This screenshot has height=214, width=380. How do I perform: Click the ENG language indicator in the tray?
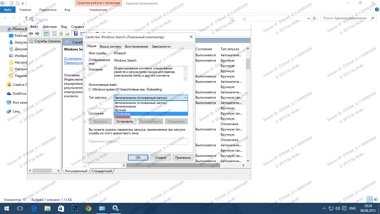tap(352, 208)
